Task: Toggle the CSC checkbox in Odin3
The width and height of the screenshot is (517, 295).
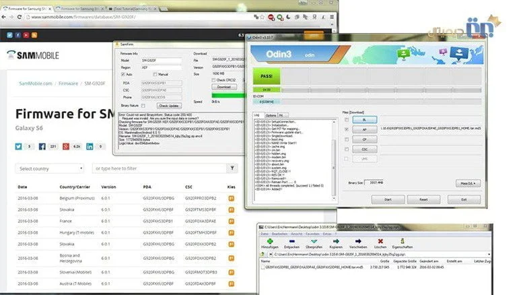Action: point(347,150)
